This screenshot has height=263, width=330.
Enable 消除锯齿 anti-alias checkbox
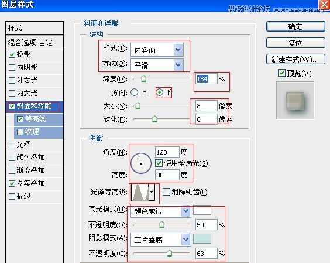(x=166, y=192)
